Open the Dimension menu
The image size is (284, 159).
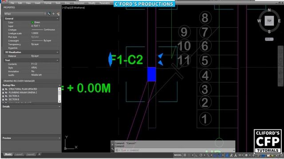(79, 3)
